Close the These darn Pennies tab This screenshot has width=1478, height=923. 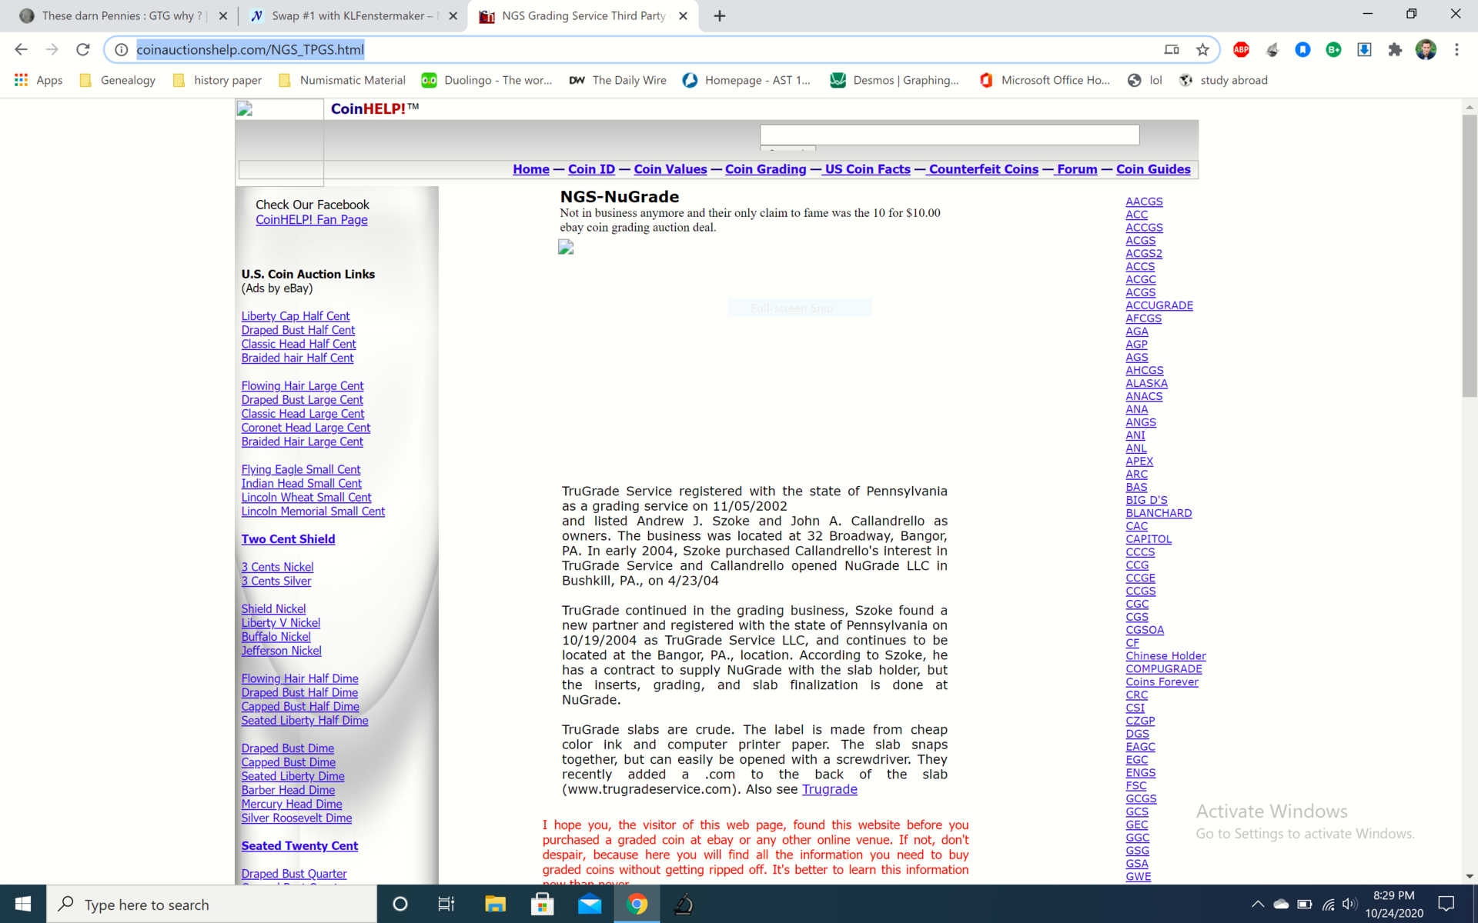pos(222,15)
